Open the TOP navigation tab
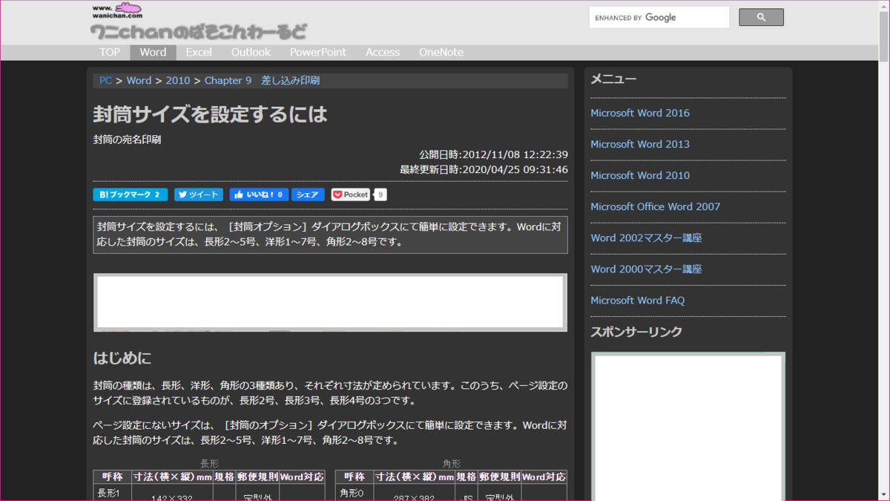The height and width of the screenshot is (501, 890). (x=110, y=52)
